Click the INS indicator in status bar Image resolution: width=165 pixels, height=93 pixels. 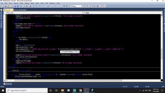[x=163, y=87]
